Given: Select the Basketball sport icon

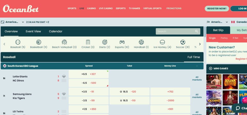Looking at the screenshot, I should click(x=39, y=42).
